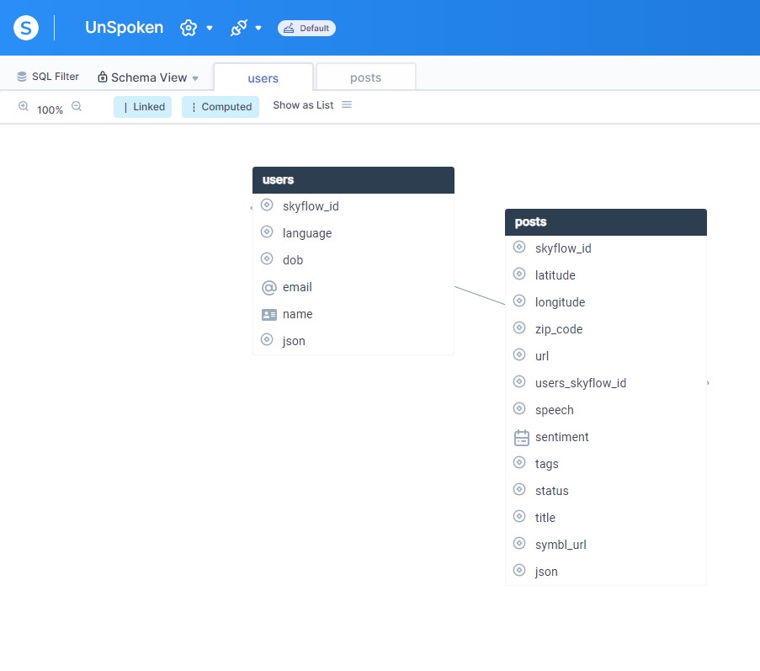Click the dob field icon

tap(267, 258)
